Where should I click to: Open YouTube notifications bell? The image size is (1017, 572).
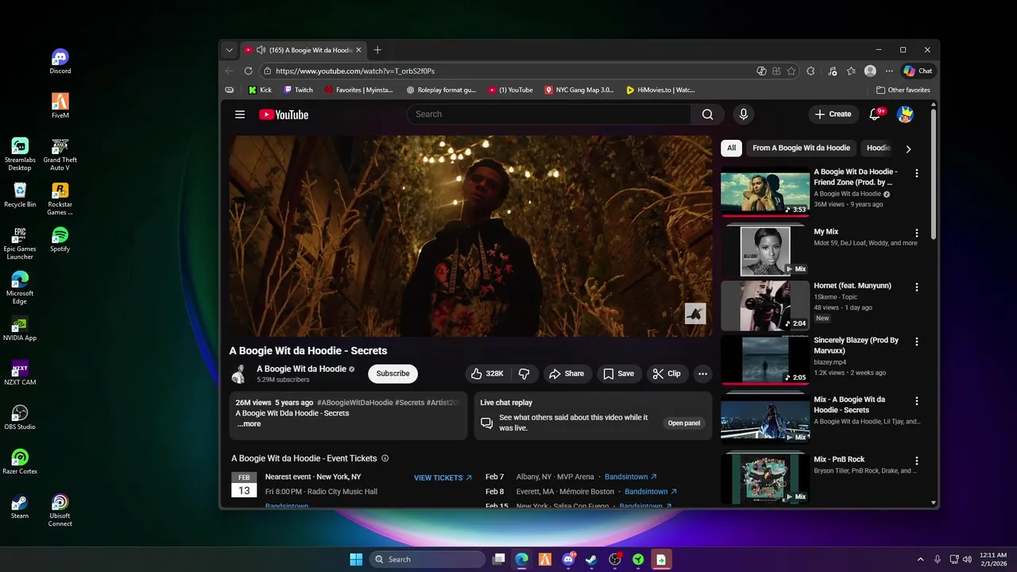click(875, 114)
